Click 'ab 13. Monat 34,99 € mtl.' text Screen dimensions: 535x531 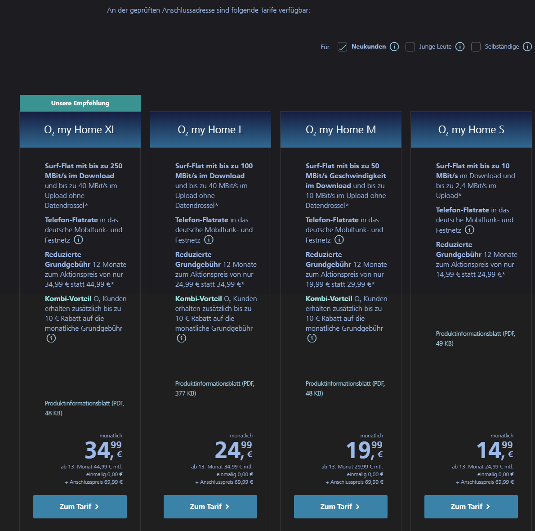coord(222,467)
